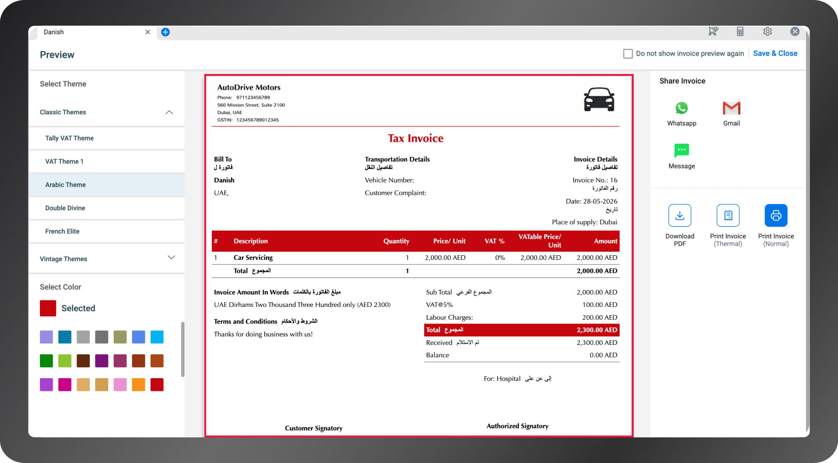Share invoice through Gmail icon

[732, 108]
